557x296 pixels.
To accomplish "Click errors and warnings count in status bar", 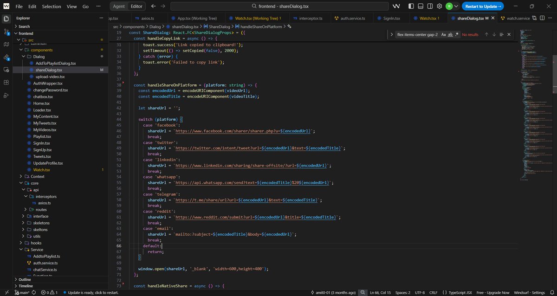I will [49, 293].
